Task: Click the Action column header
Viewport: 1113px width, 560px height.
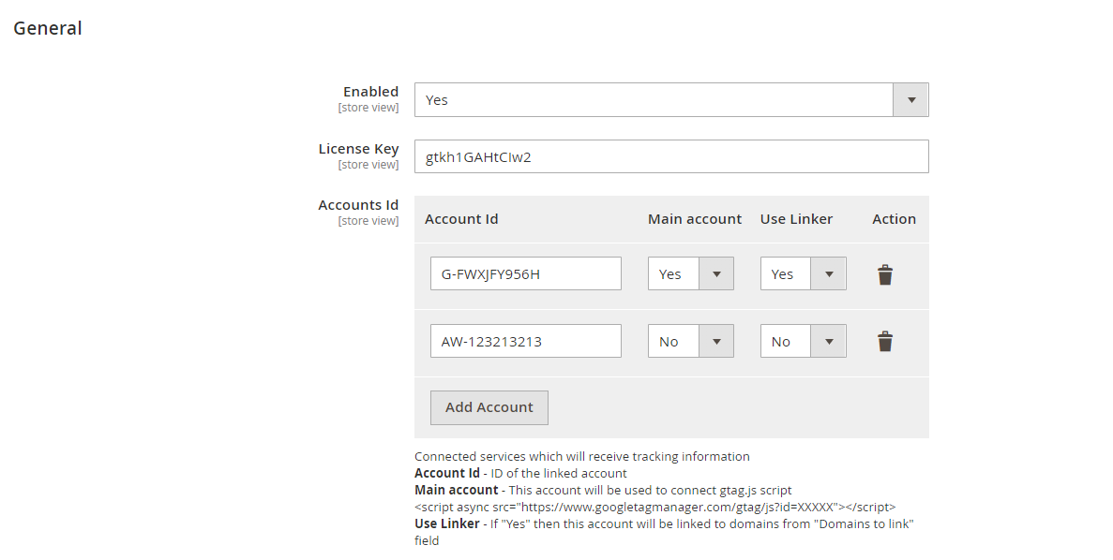Action: point(894,219)
